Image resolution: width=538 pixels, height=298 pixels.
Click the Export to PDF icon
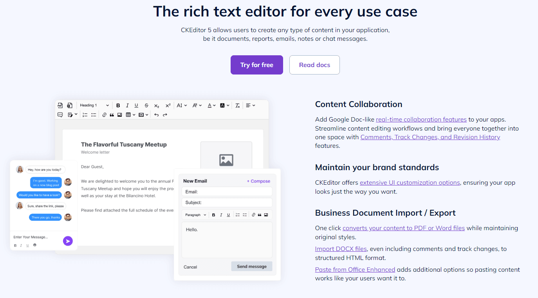pos(60,105)
